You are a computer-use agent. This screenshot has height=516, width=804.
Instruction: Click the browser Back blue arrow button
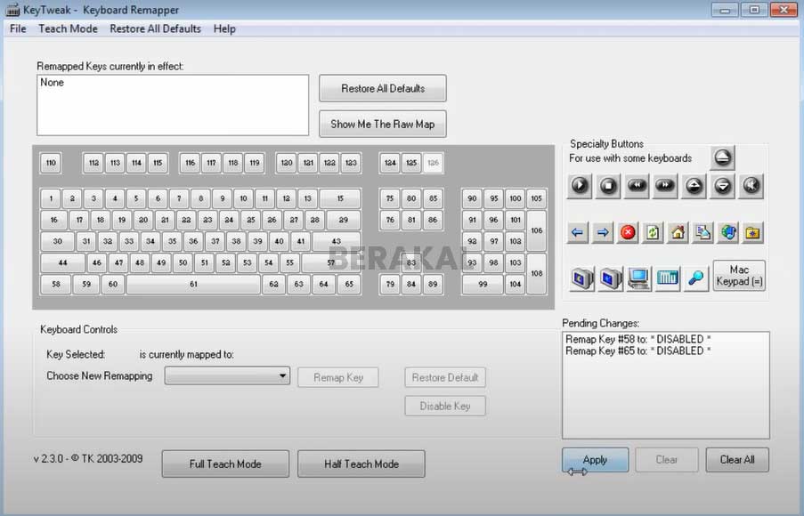tap(577, 232)
